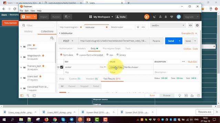Open HTTP method POST dropdown
This screenshot has height=123, width=220.
[68, 41]
